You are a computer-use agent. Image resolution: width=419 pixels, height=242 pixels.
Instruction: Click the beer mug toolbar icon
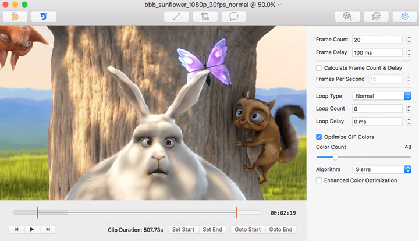(x=15, y=16)
